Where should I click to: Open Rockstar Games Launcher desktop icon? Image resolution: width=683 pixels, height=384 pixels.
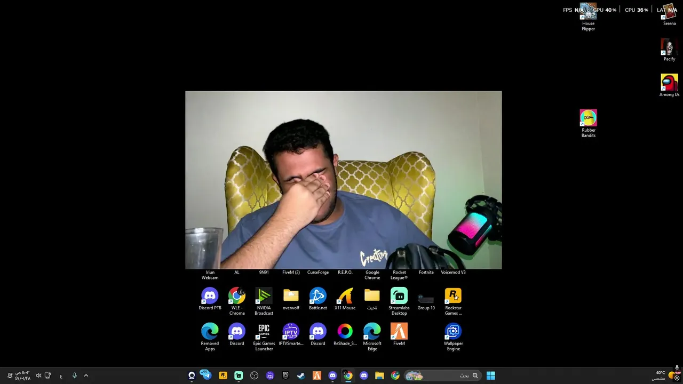coord(453,301)
